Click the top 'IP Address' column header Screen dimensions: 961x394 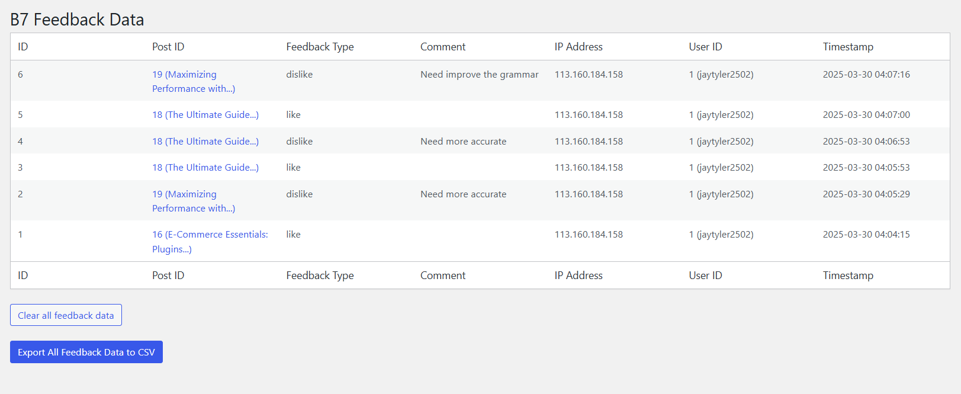tap(578, 47)
